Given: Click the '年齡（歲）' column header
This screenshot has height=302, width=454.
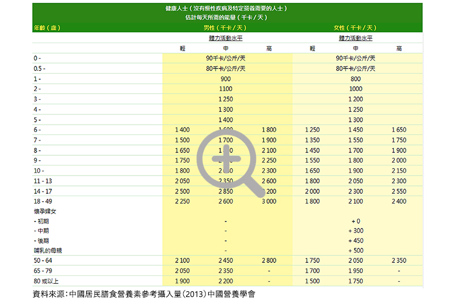Looking at the screenshot, I should (x=47, y=28).
